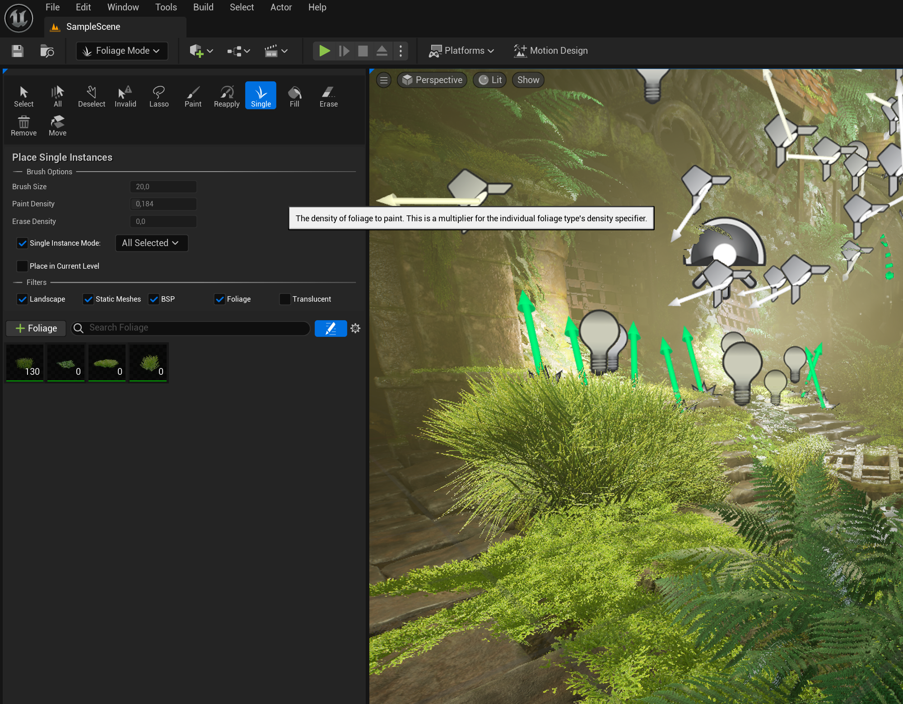Open foliage view settings gear

pyautogui.click(x=355, y=328)
